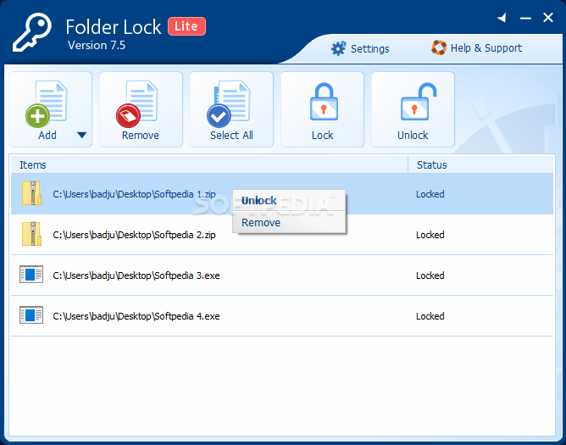Click Locked status of Softpedia 2.zip
Image resolution: width=566 pixels, height=445 pixels.
[430, 235]
